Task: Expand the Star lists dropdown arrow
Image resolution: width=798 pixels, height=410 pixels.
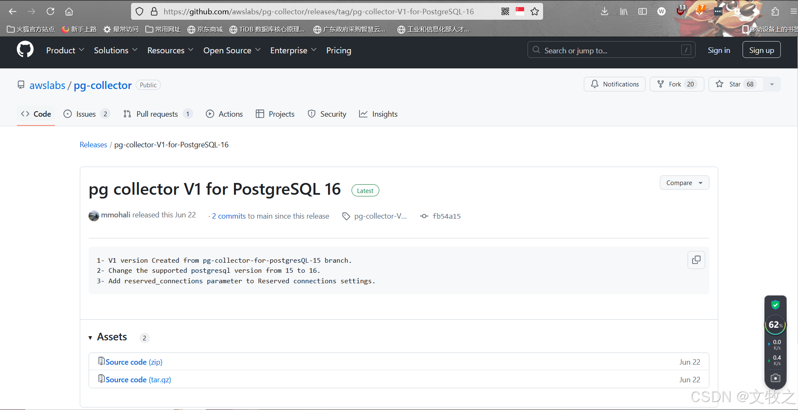Action: point(772,84)
